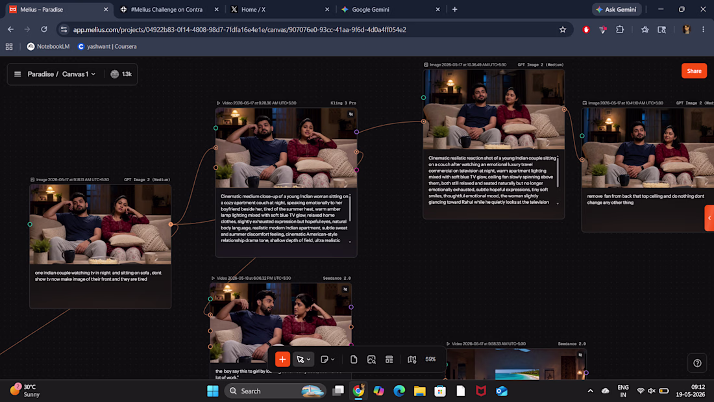Open the image search tool
This screenshot has height=402, width=714.
point(371,359)
